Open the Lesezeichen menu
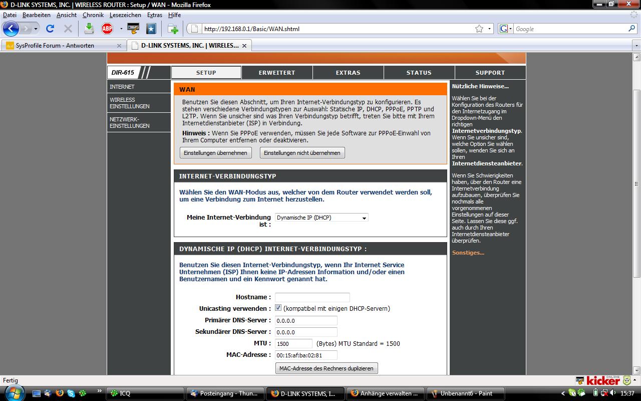Image resolution: width=641 pixels, height=401 pixels. [126, 15]
